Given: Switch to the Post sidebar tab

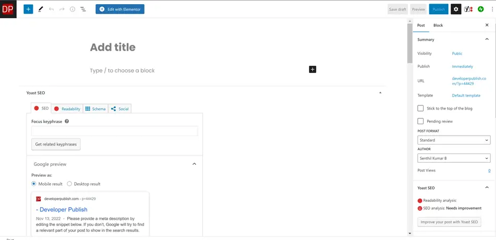Looking at the screenshot, I should point(421,26).
